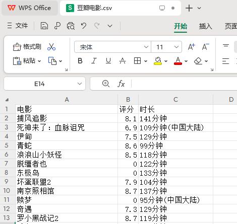Viewport: 237px width, 224px height.
Task: Click the new tab plus icon
Action: coord(189,8)
